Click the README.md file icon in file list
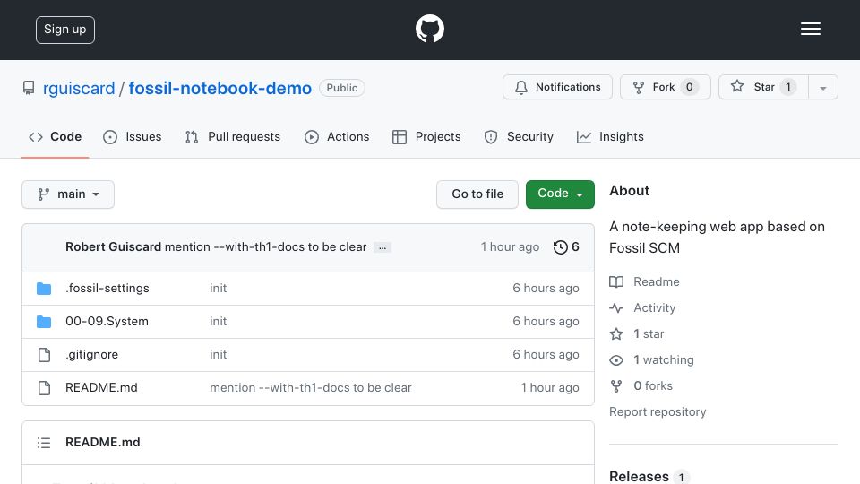 coord(44,388)
